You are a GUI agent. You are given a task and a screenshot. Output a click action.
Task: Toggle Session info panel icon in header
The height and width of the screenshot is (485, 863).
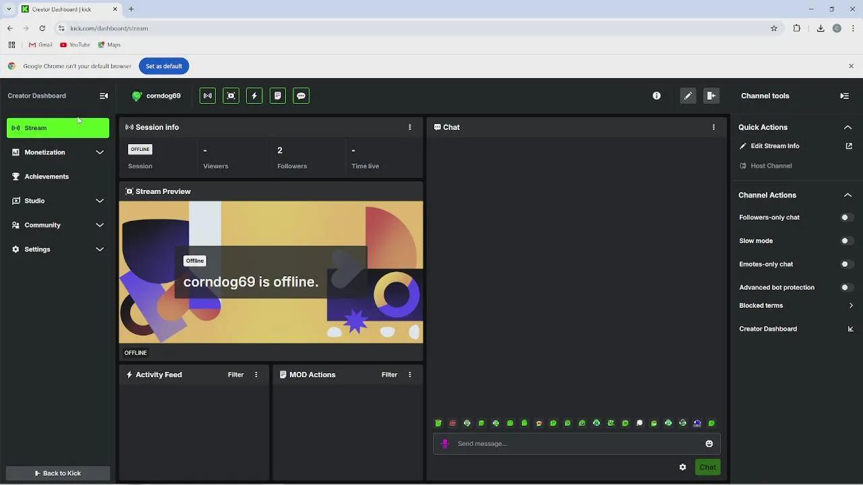208,96
